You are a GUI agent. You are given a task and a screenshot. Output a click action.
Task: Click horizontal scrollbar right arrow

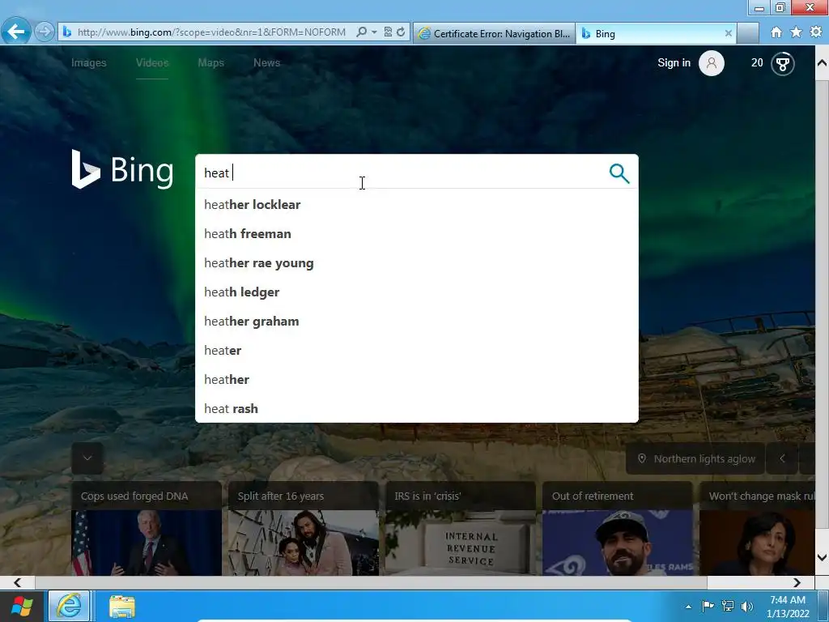point(797,582)
